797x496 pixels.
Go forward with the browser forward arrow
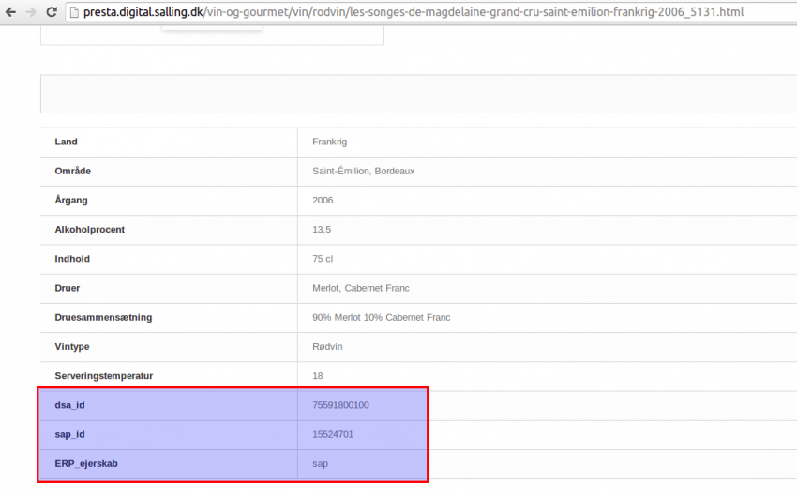31,11
